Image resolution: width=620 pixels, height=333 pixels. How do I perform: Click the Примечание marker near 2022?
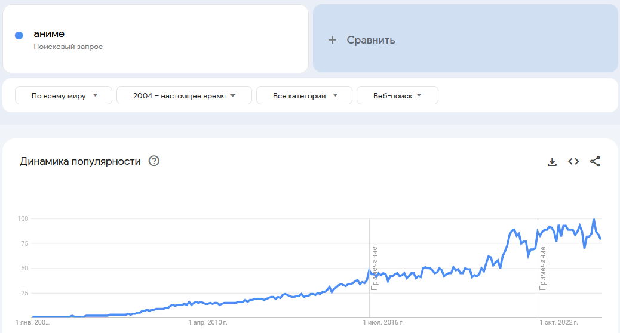[x=543, y=268]
